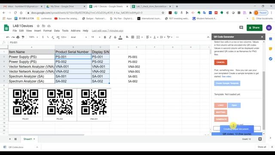Viewport: 275px width, 155px height.
Task: Switch to My Drive browser tab
Action: (x=62, y=6)
